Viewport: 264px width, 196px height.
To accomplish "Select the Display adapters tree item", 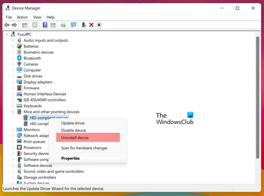I will 38,82.
